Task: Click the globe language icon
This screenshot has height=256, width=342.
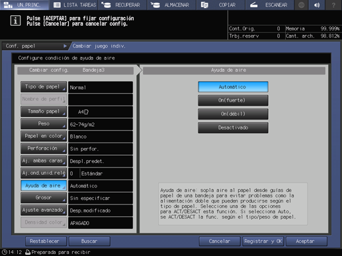Action: click(x=302, y=5)
